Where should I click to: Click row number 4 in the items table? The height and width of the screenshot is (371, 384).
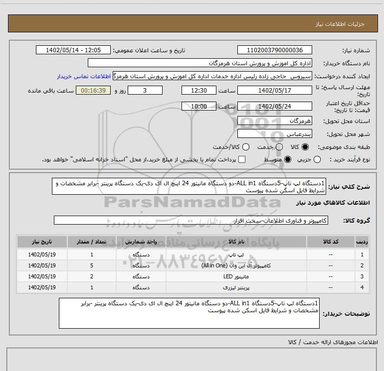pos(362,287)
